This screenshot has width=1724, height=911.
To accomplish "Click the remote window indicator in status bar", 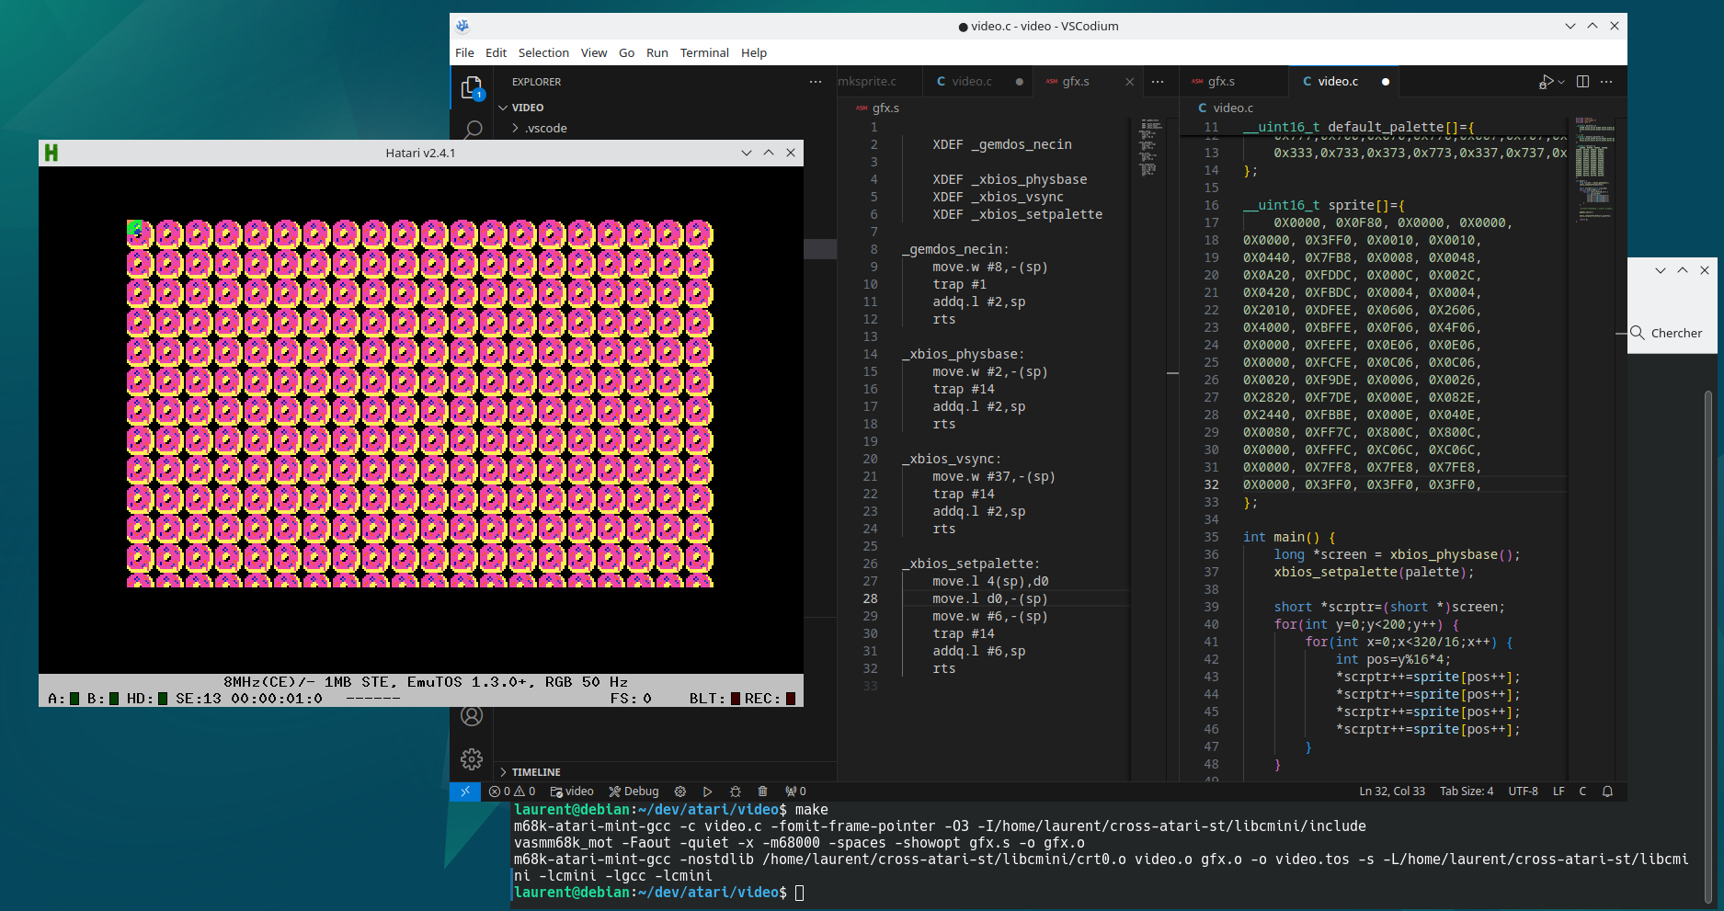I will (x=465, y=791).
